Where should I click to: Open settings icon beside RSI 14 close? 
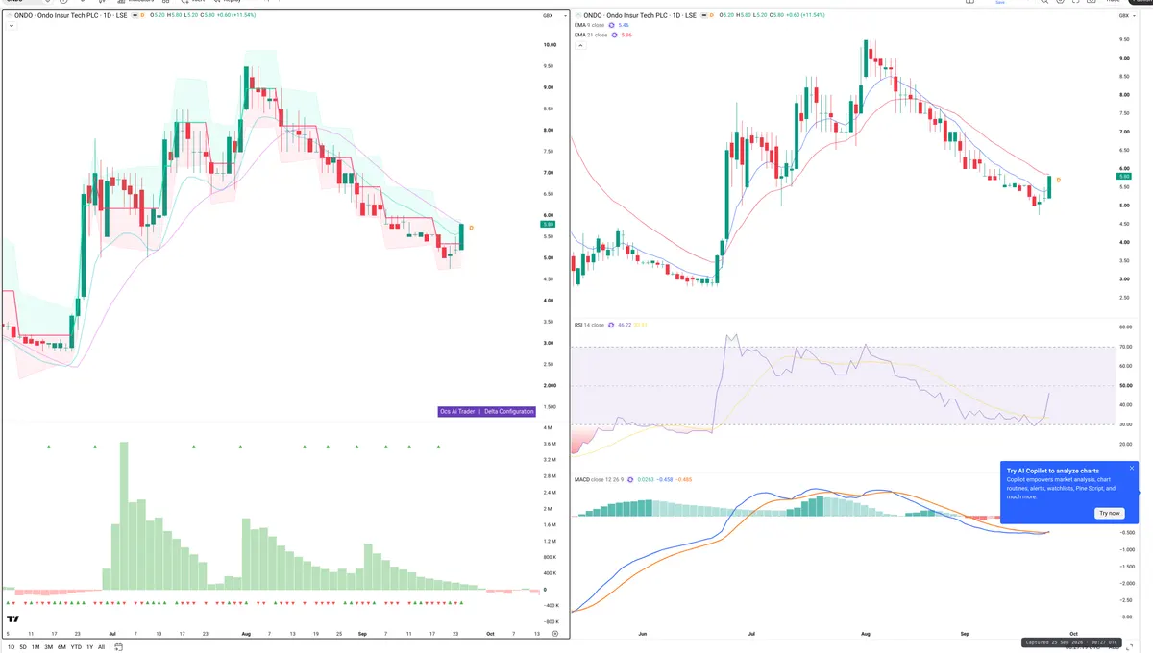(613, 325)
